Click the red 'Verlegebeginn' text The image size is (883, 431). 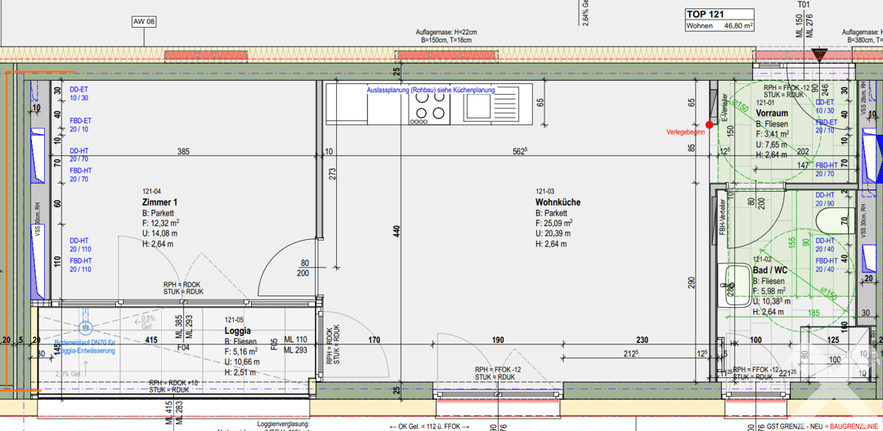(x=685, y=132)
